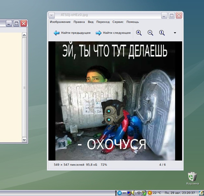Click the zoom in magnifier icon
The width and height of the screenshot is (204, 196).
139,33
